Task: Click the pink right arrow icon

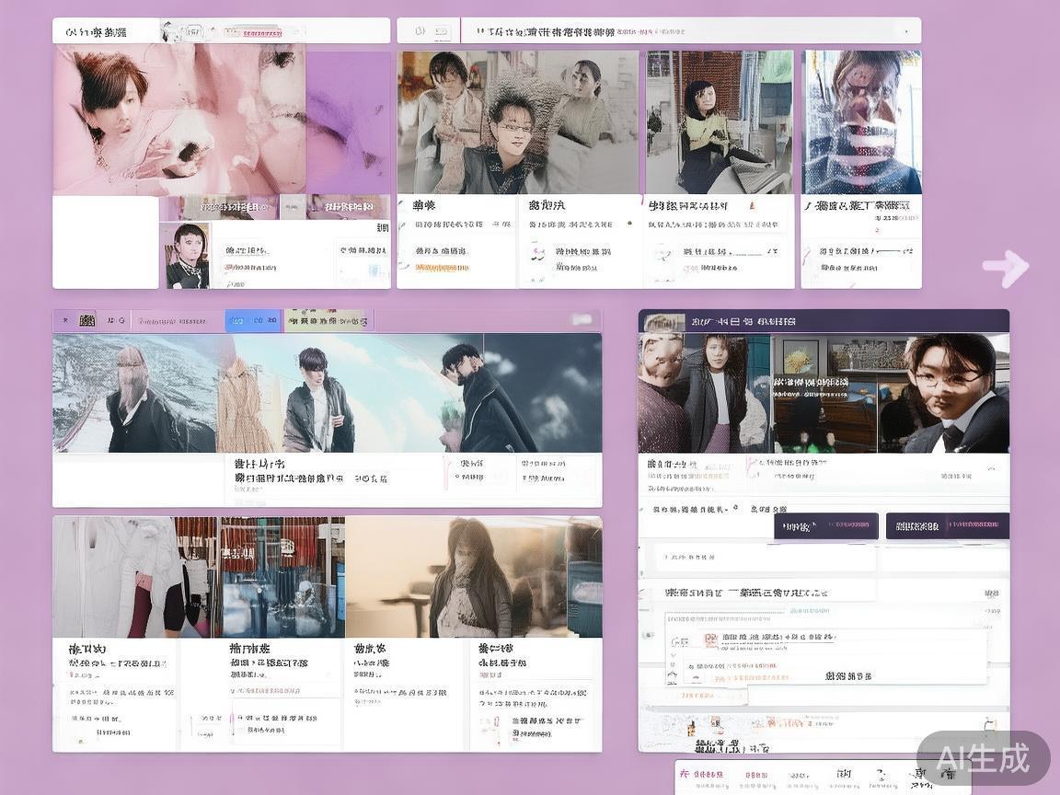Action: [1007, 268]
